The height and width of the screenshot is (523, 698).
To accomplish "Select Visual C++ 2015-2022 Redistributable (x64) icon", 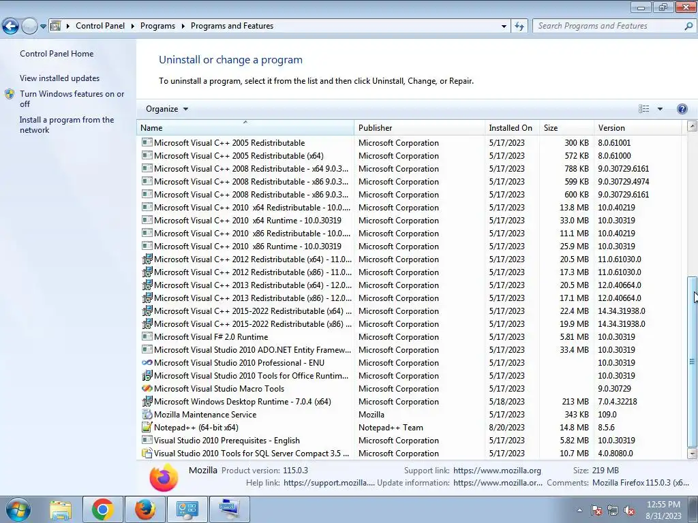I will pos(147,311).
